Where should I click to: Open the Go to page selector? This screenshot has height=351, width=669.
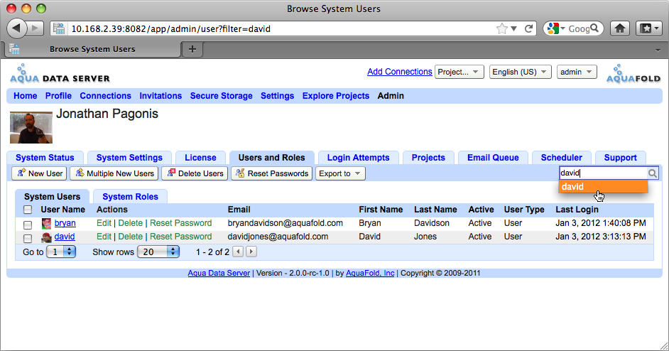61,252
